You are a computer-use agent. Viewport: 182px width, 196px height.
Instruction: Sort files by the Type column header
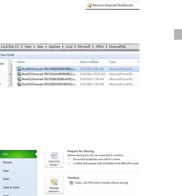click(x=112, y=62)
